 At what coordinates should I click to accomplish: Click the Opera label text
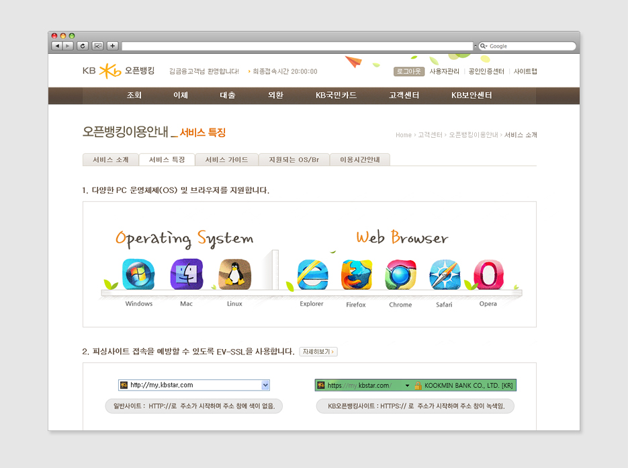click(488, 304)
